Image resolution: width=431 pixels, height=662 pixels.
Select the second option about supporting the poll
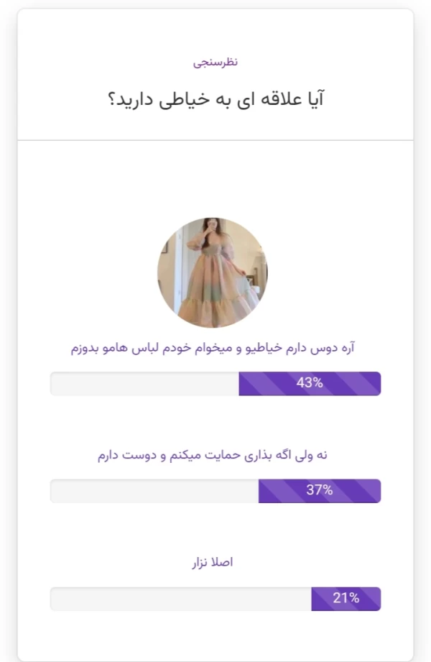pyautogui.click(x=215, y=453)
